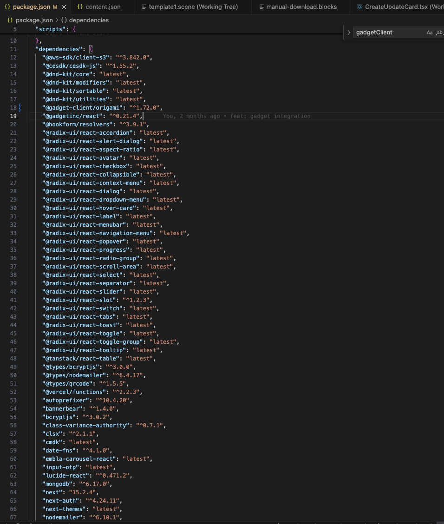Click "@gadget-client/origami" dependency name

point(82,108)
